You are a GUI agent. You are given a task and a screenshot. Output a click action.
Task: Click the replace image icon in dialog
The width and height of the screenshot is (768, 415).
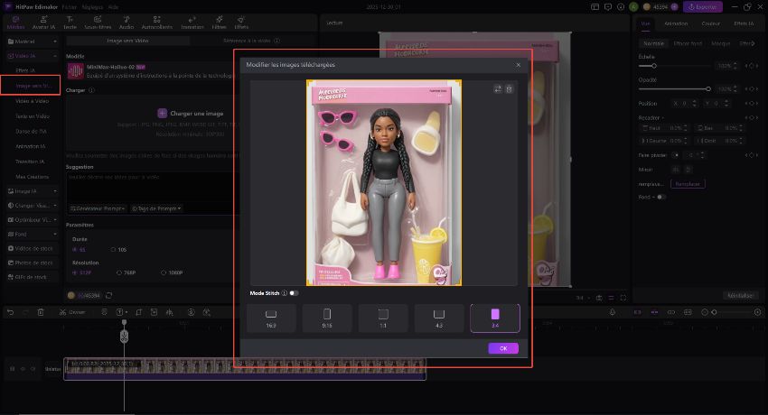pos(497,88)
